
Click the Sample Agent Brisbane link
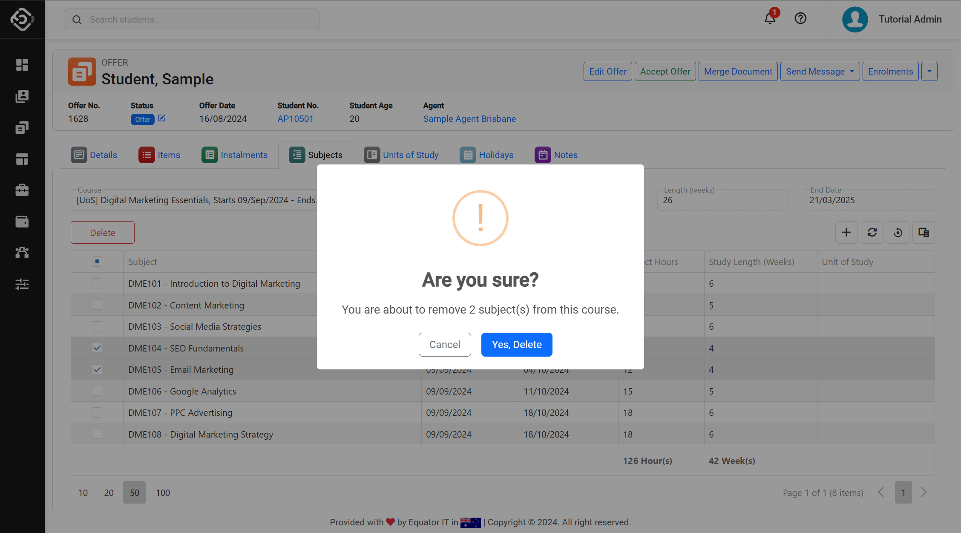click(469, 119)
